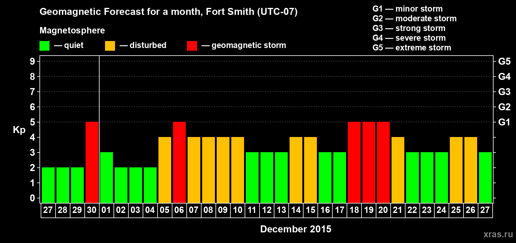Select the green bar above date 11

[x=252, y=177]
